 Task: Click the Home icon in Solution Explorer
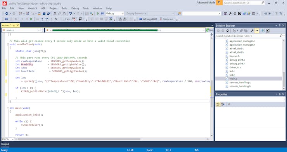(227, 31)
